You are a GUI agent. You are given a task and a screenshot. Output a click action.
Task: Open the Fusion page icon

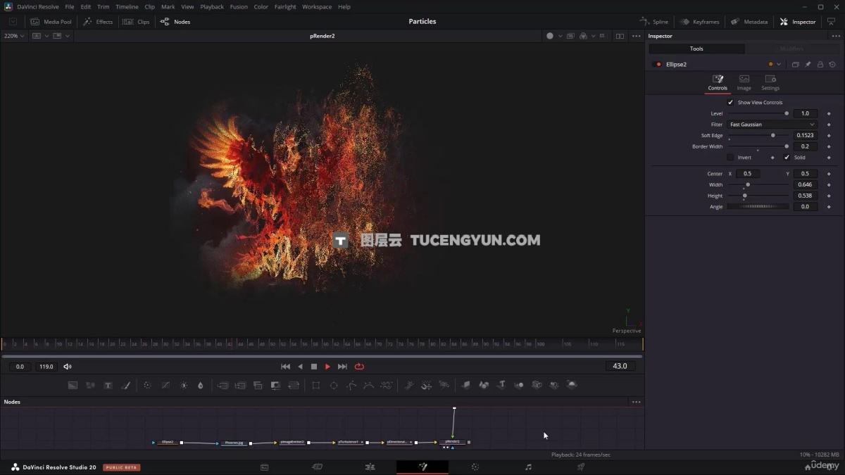click(423, 467)
